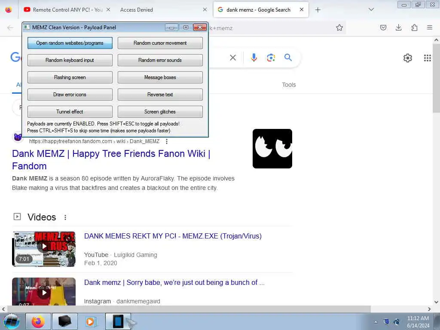Toggle Open random websites/programs payload
This screenshot has height=330, width=440.
coord(70,43)
